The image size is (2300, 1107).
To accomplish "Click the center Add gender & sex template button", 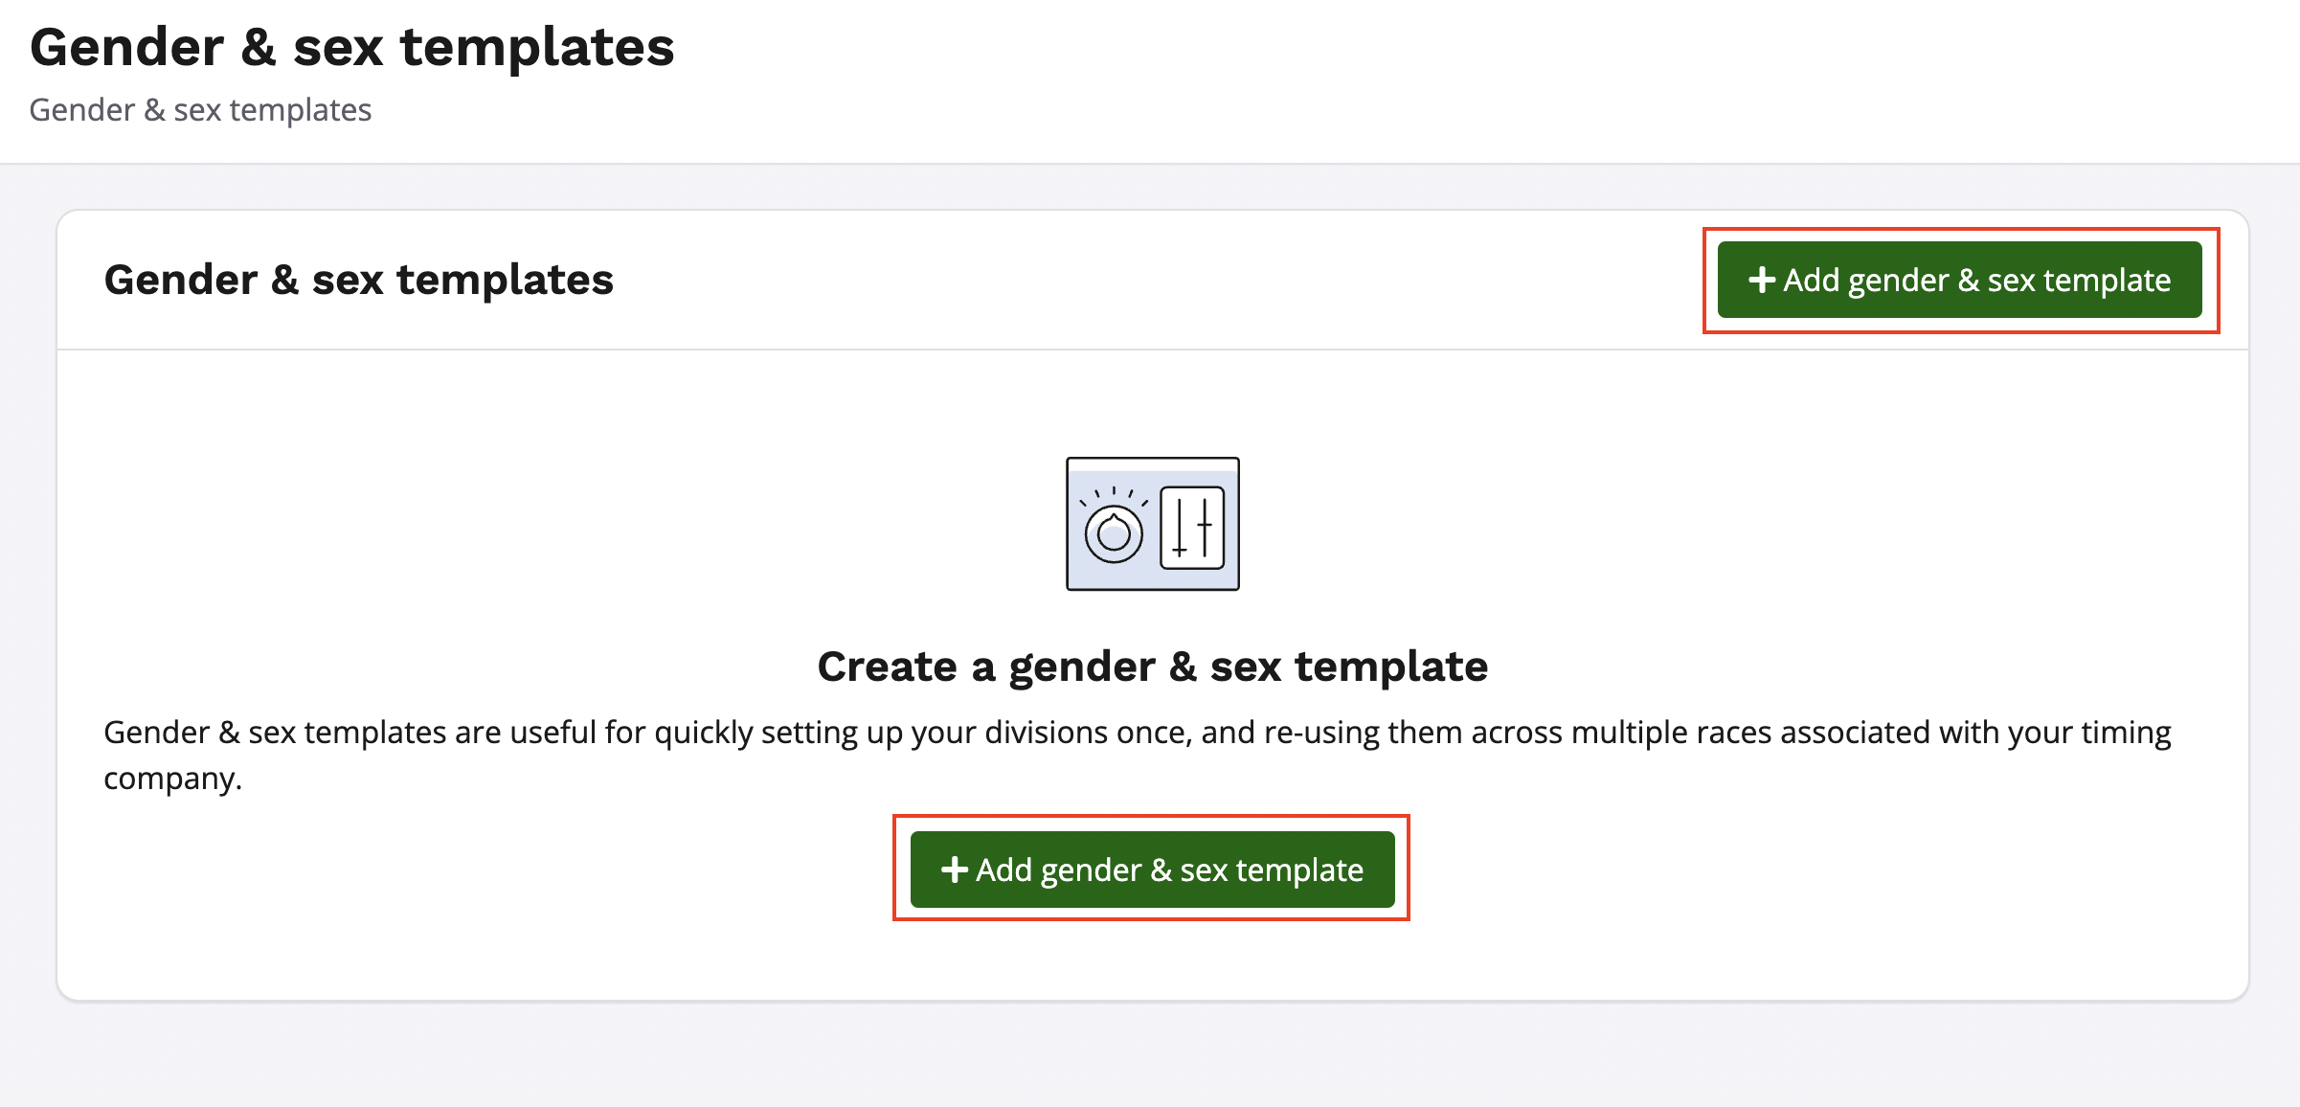I will pyautogui.click(x=1151, y=870).
